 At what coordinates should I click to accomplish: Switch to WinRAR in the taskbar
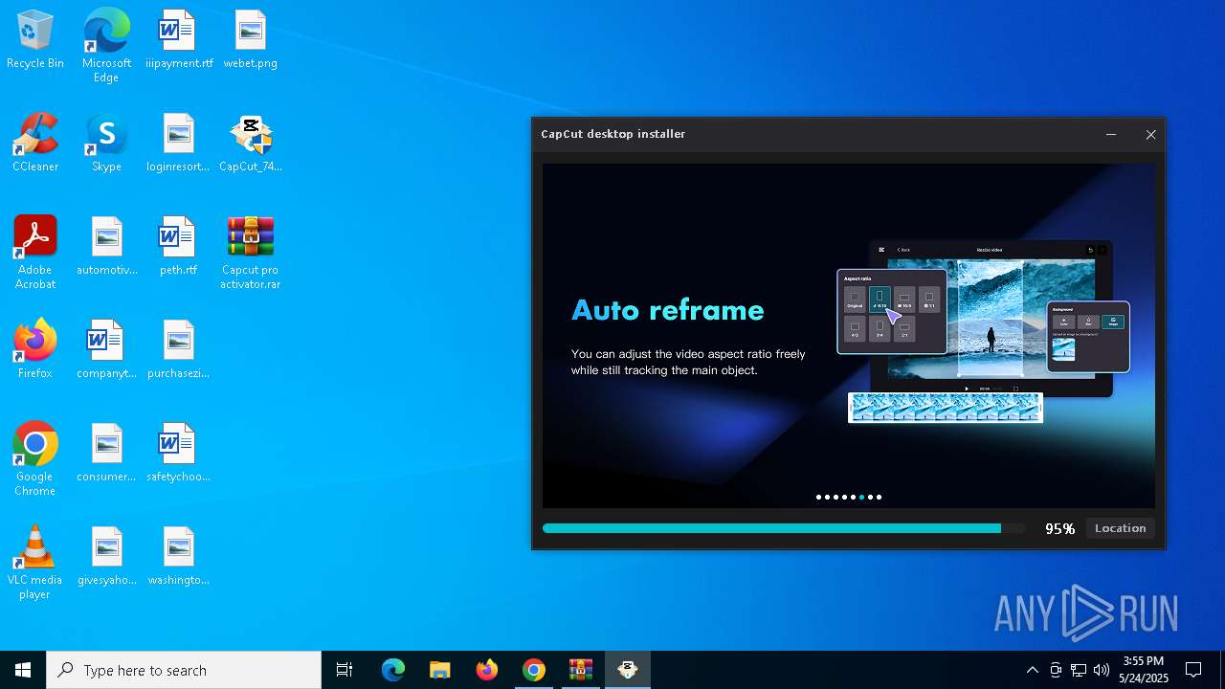(581, 670)
